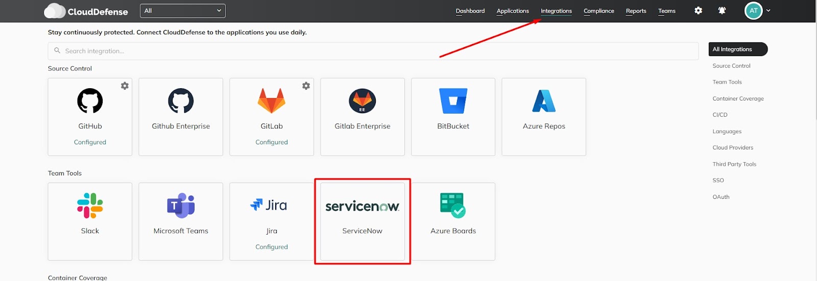Click the Jira logo
This screenshot has width=817, height=281.
[x=269, y=205]
